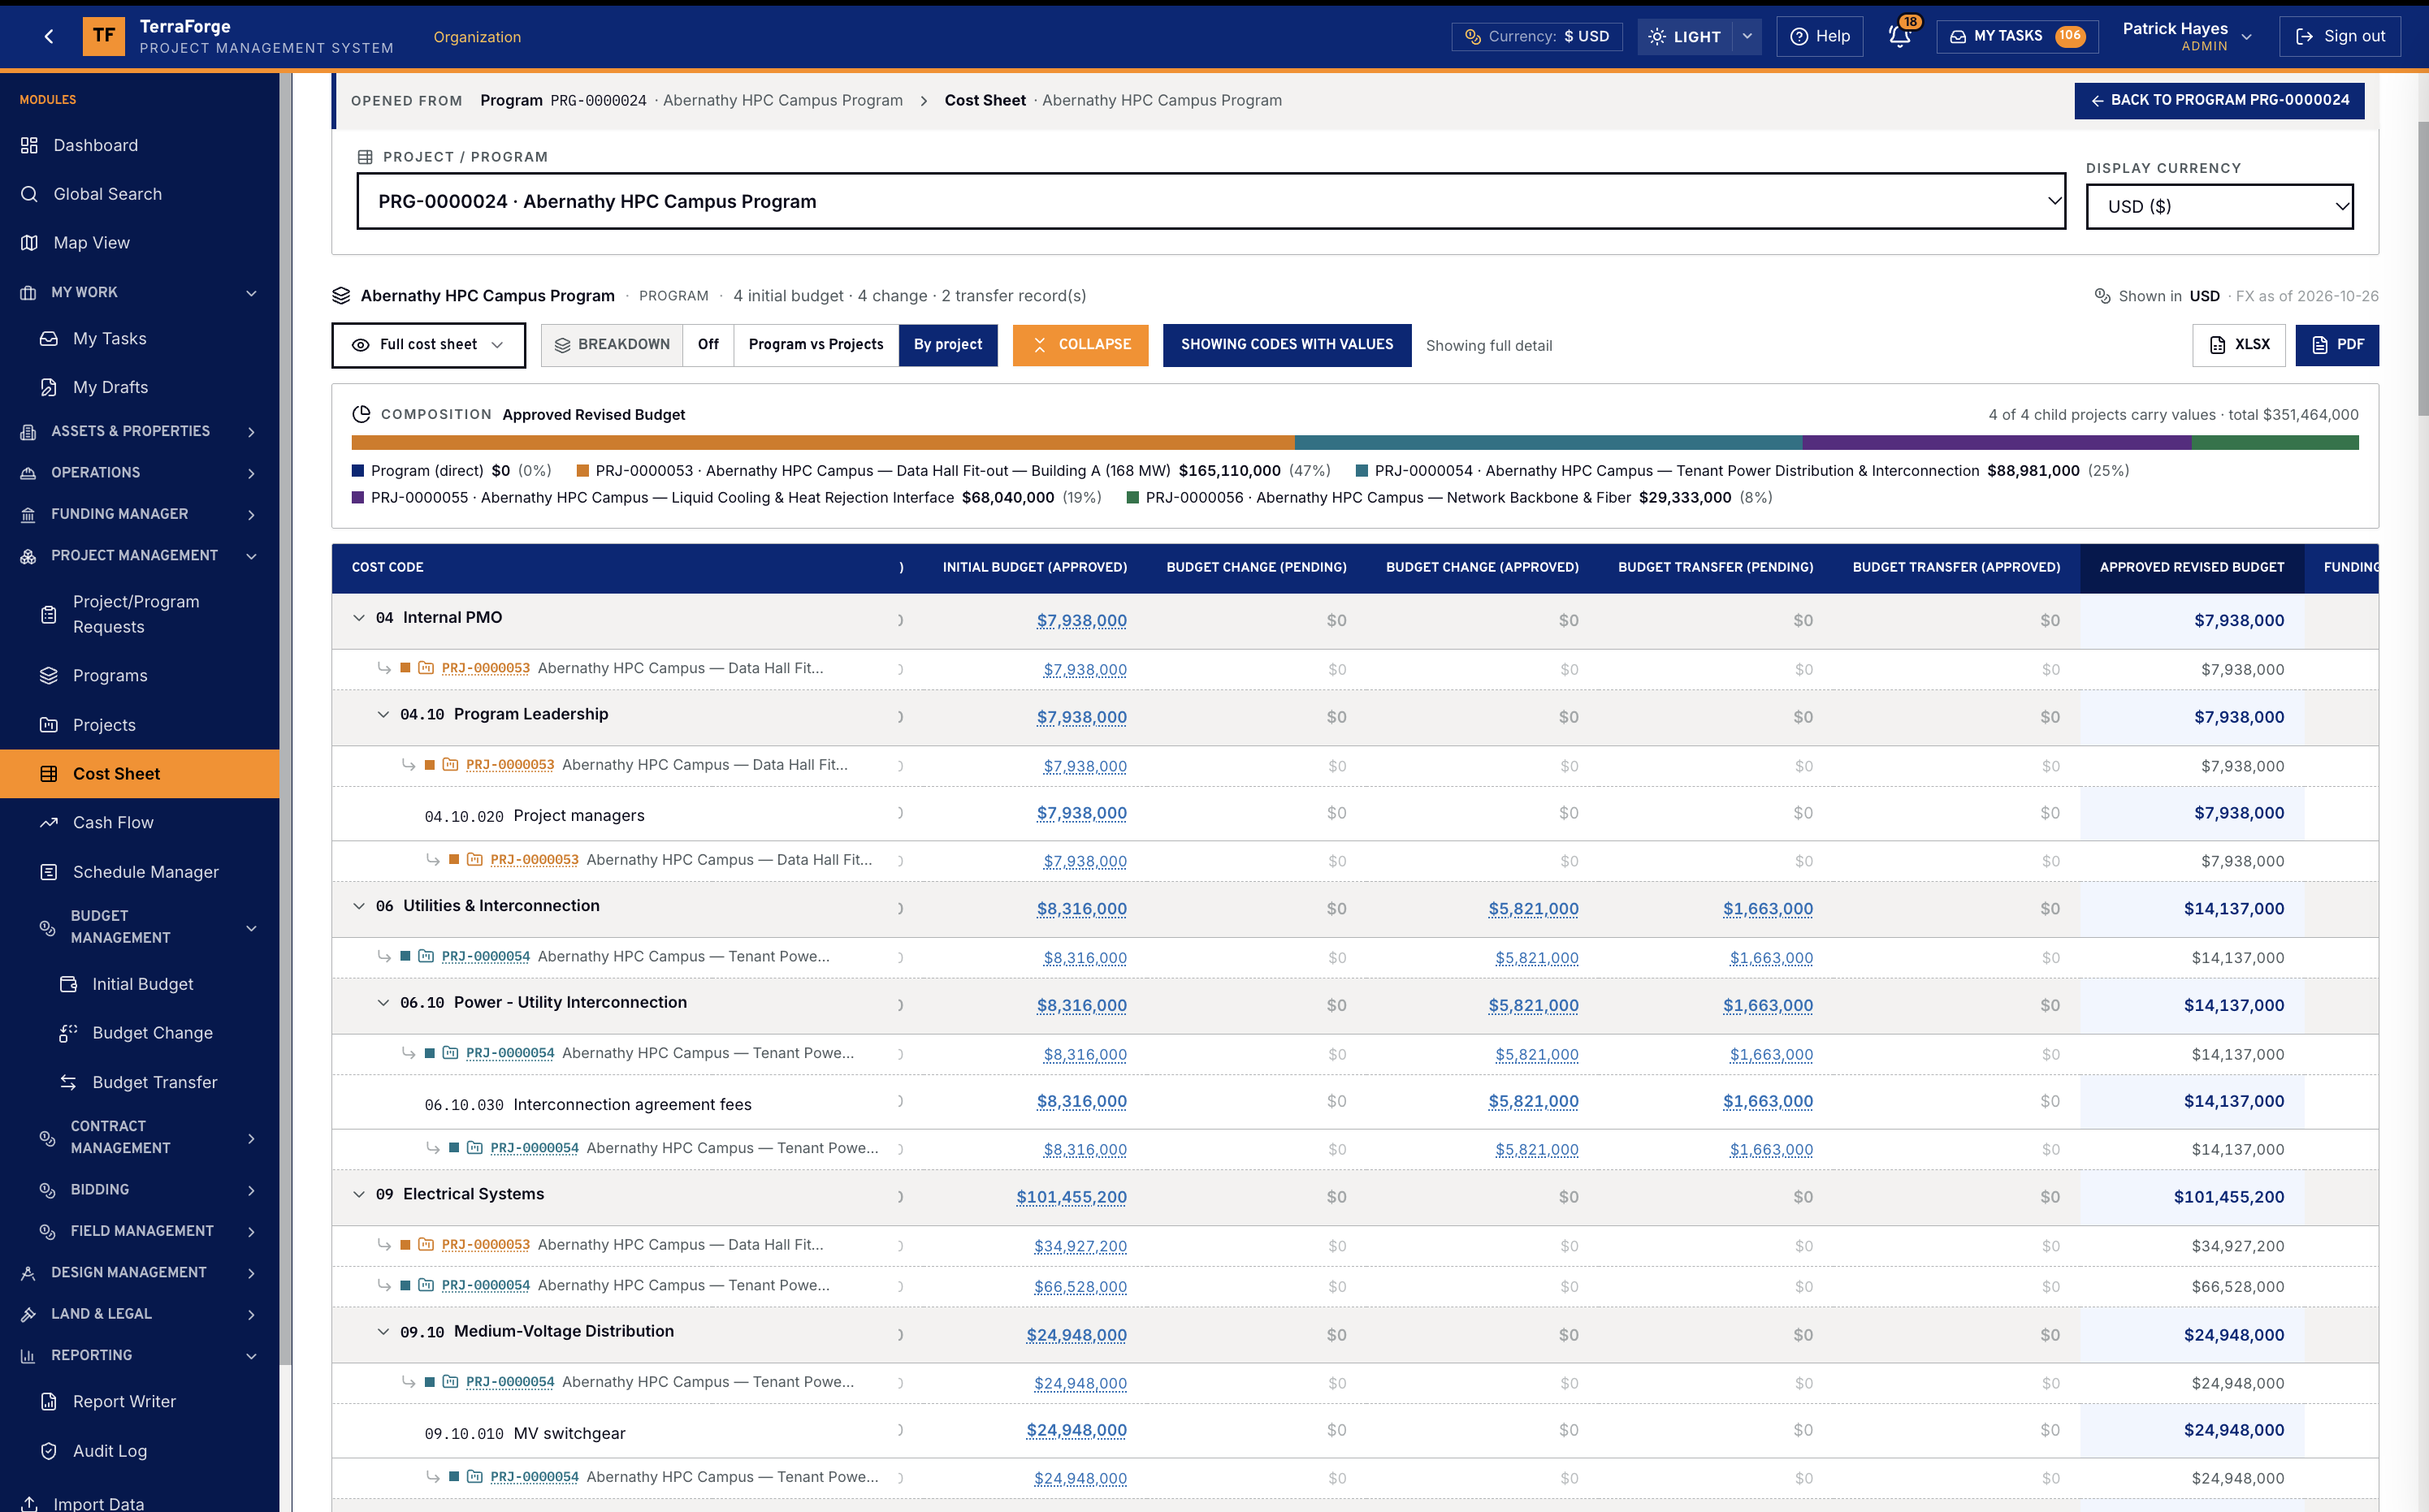Viewport: 2429px width, 1512px height.
Task: Click Back to Program PRG-0000024 button
Action: pos(2219,100)
